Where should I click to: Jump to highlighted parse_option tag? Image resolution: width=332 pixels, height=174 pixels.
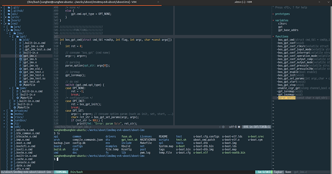[287, 98]
